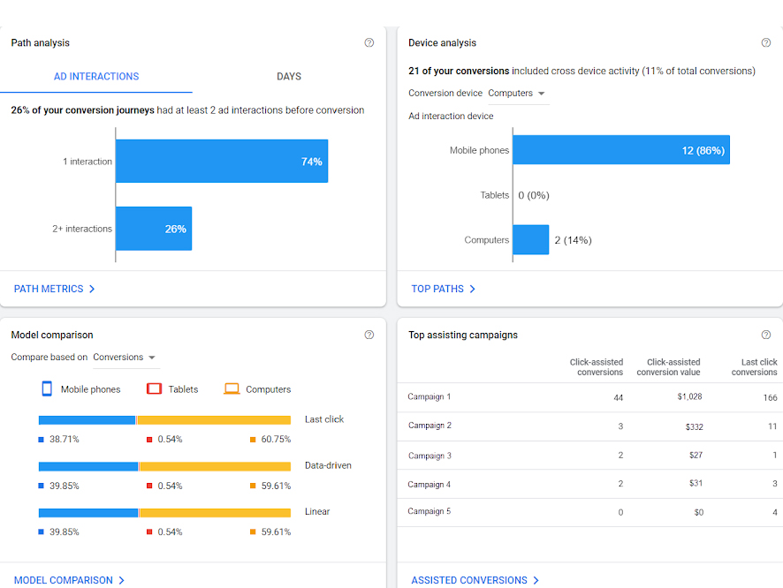
Task: Open the PATH METRICS link
Action: pyautogui.click(x=49, y=289)
